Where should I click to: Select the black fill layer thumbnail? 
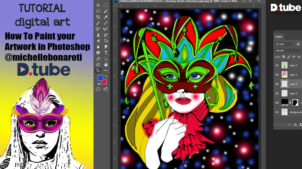coord(285,102)
